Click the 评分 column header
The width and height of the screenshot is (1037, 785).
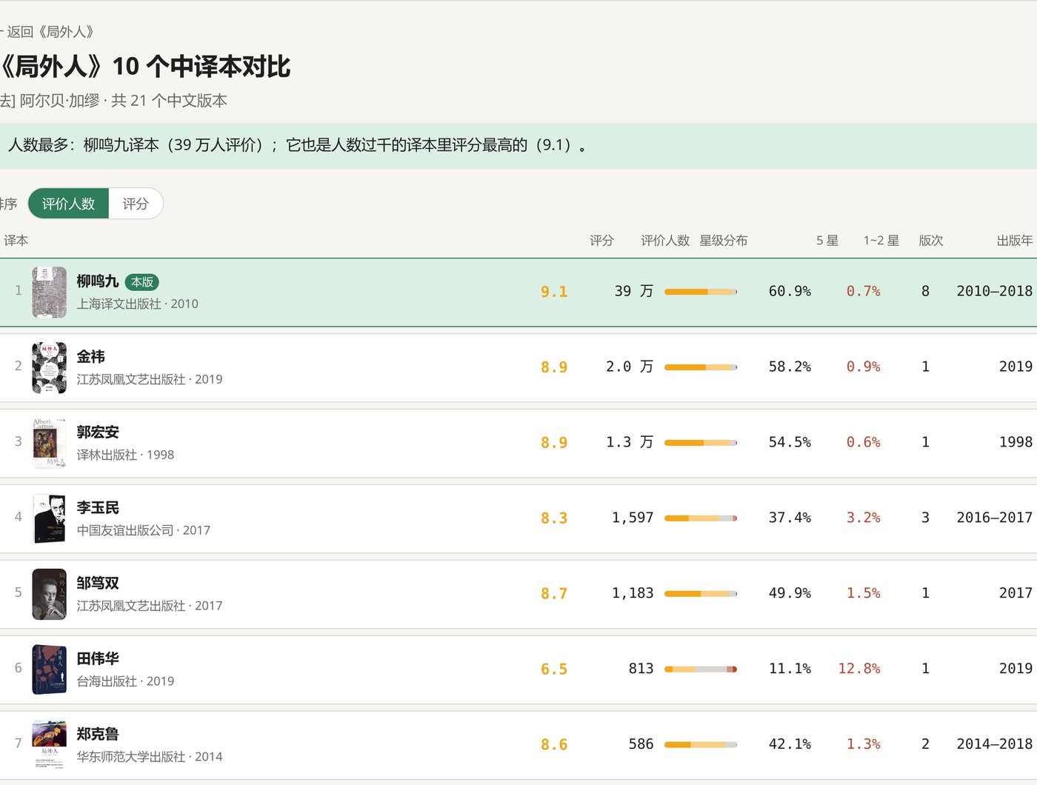[x=601, y=241]
